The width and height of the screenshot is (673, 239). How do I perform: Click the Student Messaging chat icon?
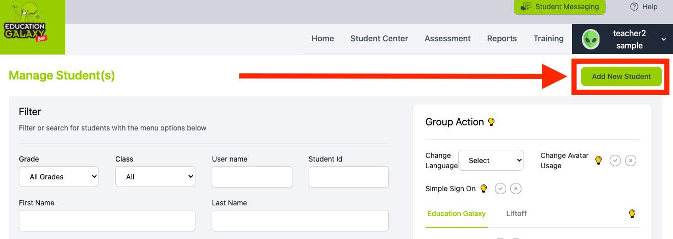click(526, 7)
